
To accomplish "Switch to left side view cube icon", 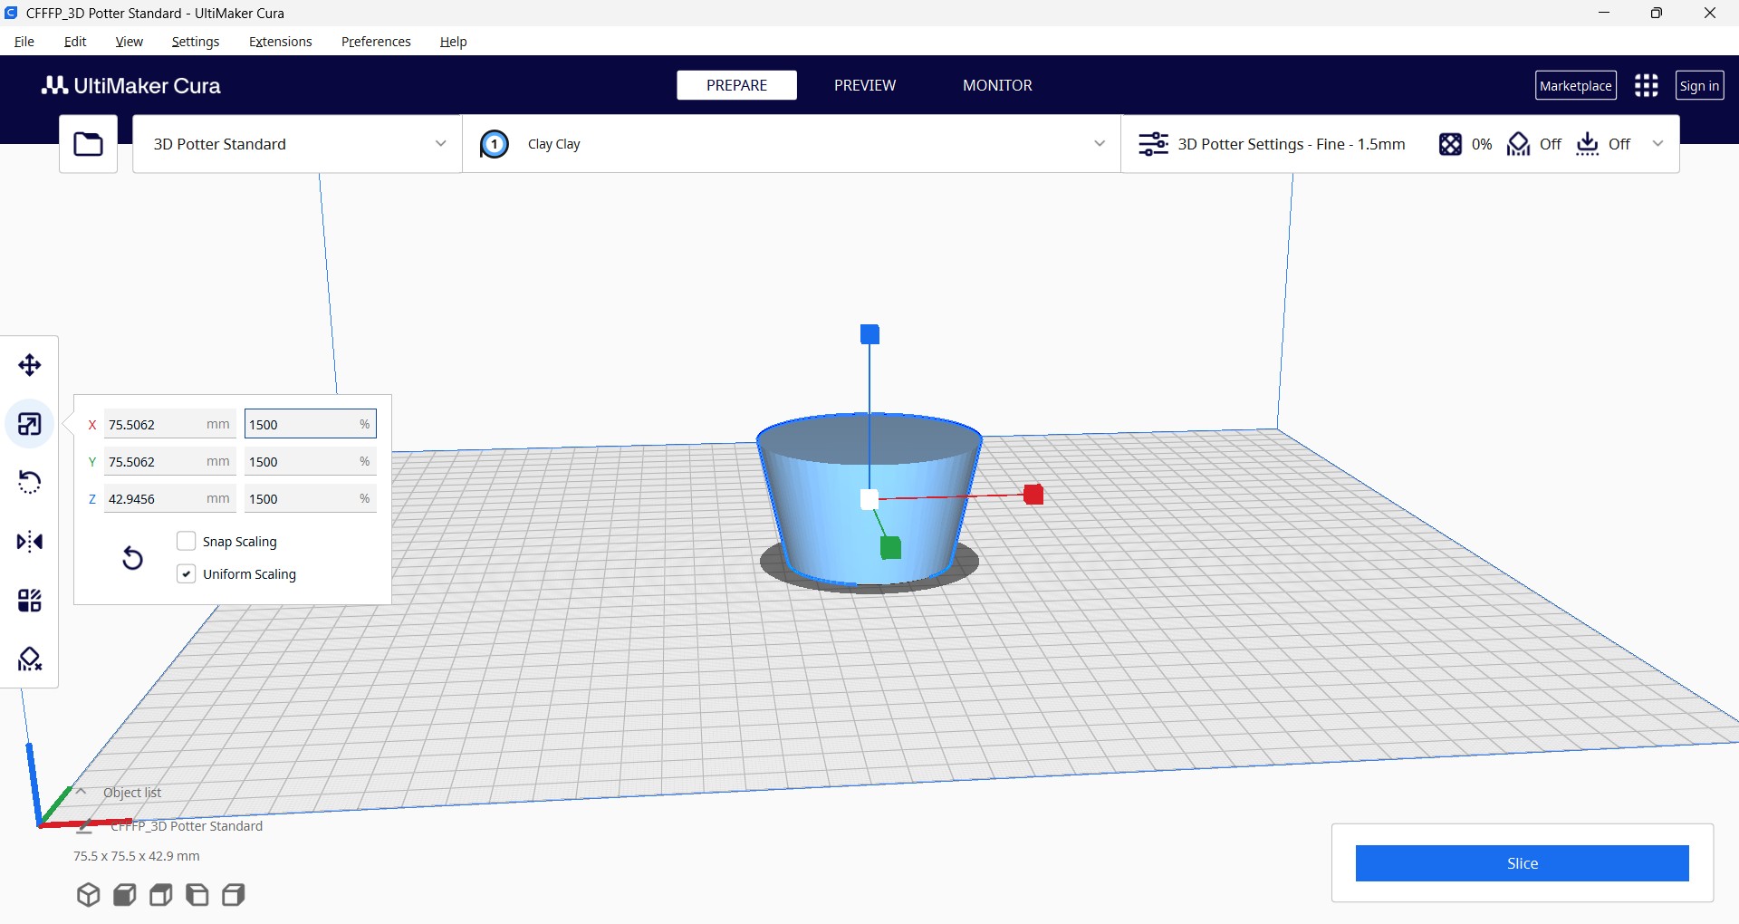I will coord(197,895).
